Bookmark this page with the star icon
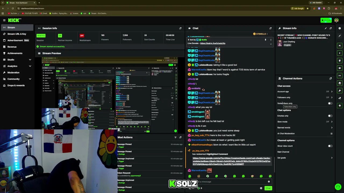Screen dimensions: 344x193 (307, 8)
